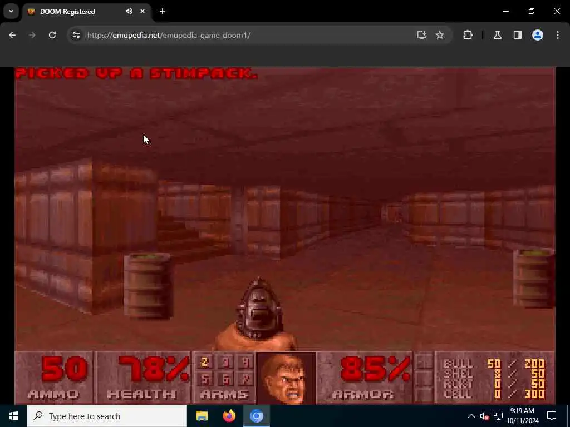This screenshot has height=427, width=570.
Task: Install app icon in address bar
Action: click(x=422, y=35)
